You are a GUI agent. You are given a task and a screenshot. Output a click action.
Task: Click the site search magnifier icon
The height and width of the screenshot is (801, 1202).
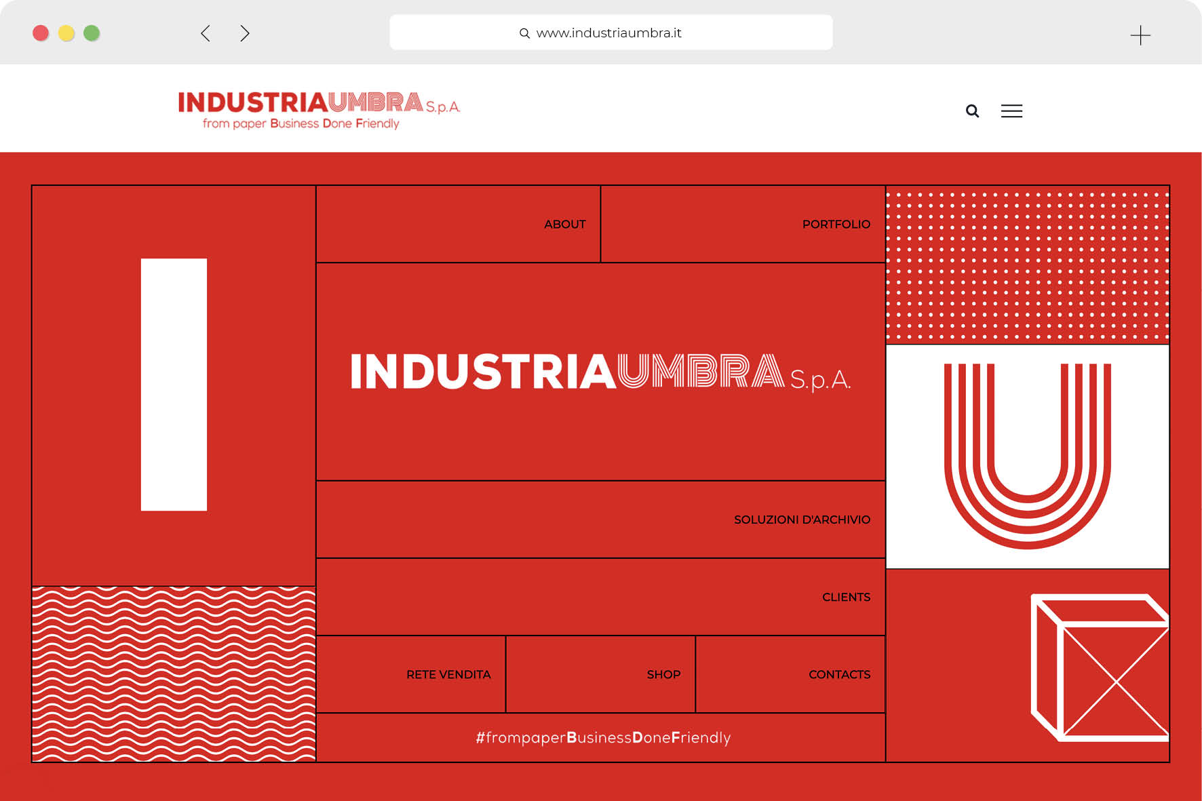pyautogui.click(x=972, y=111)
